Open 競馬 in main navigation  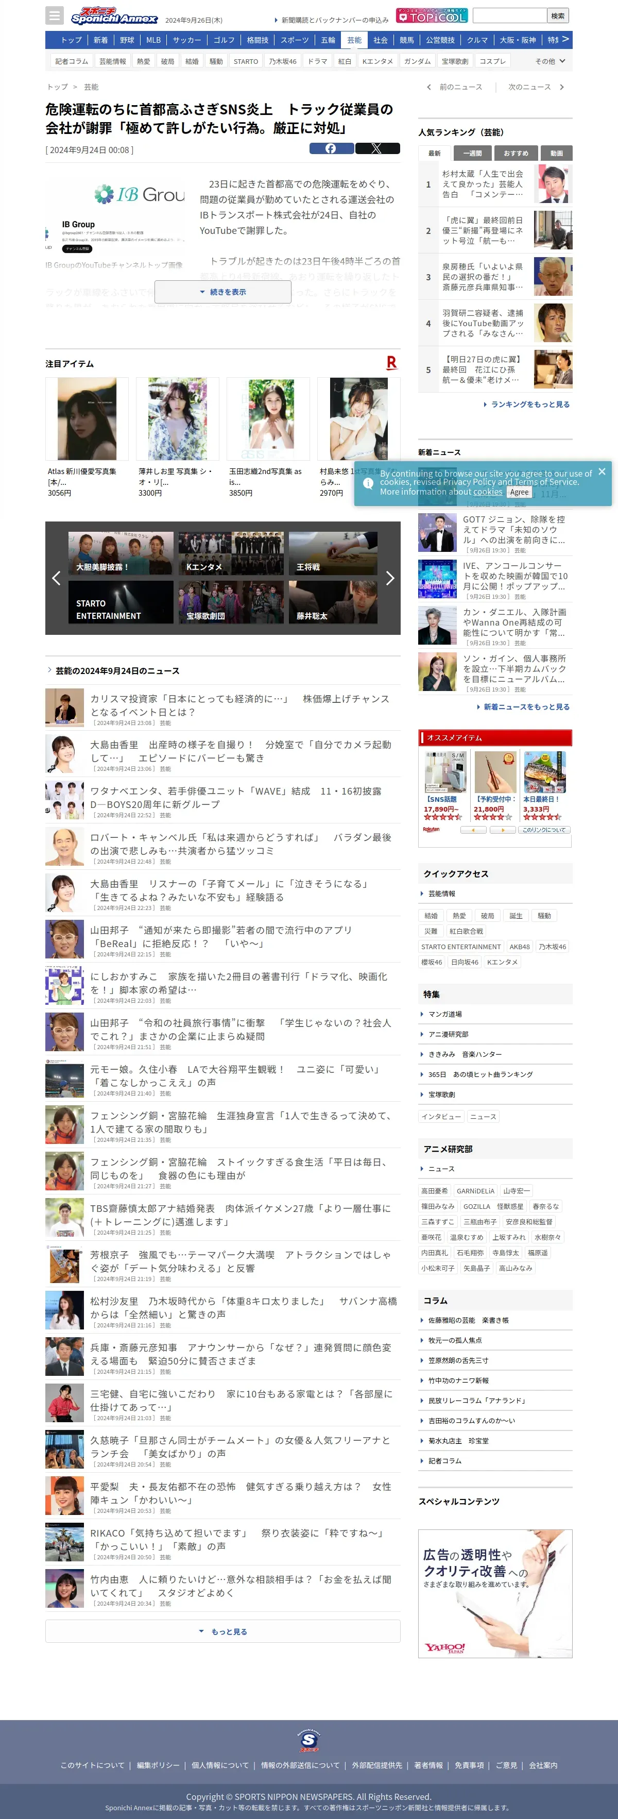(x=407, y=40)
